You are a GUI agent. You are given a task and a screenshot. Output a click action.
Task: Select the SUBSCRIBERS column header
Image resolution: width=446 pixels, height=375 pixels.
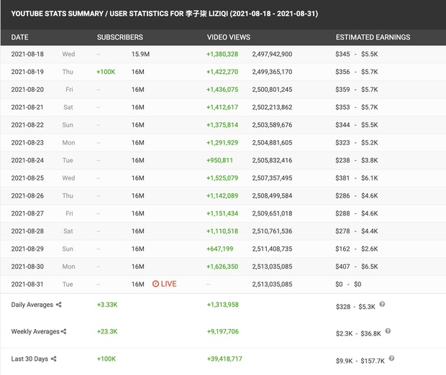tap(119, 37)
